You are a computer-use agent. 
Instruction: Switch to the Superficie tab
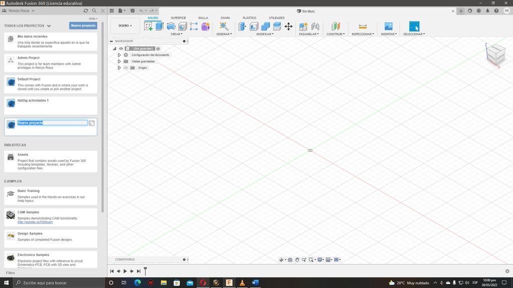(x=178, y=18)
